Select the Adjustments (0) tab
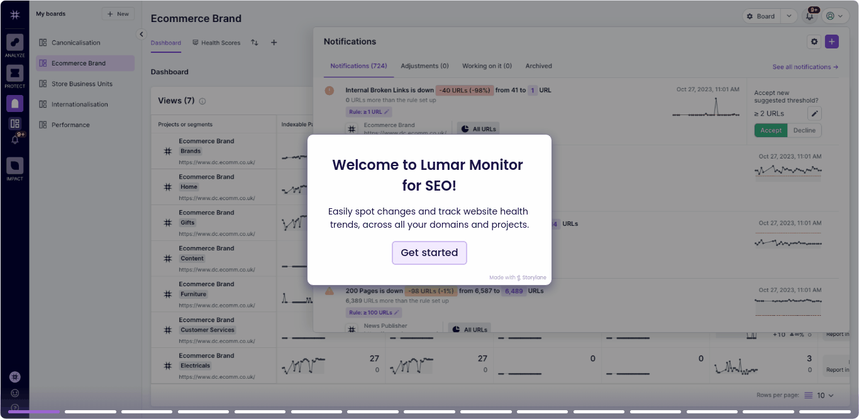The image size is (859, 419). pyautogui.click(x=424, y=66)
